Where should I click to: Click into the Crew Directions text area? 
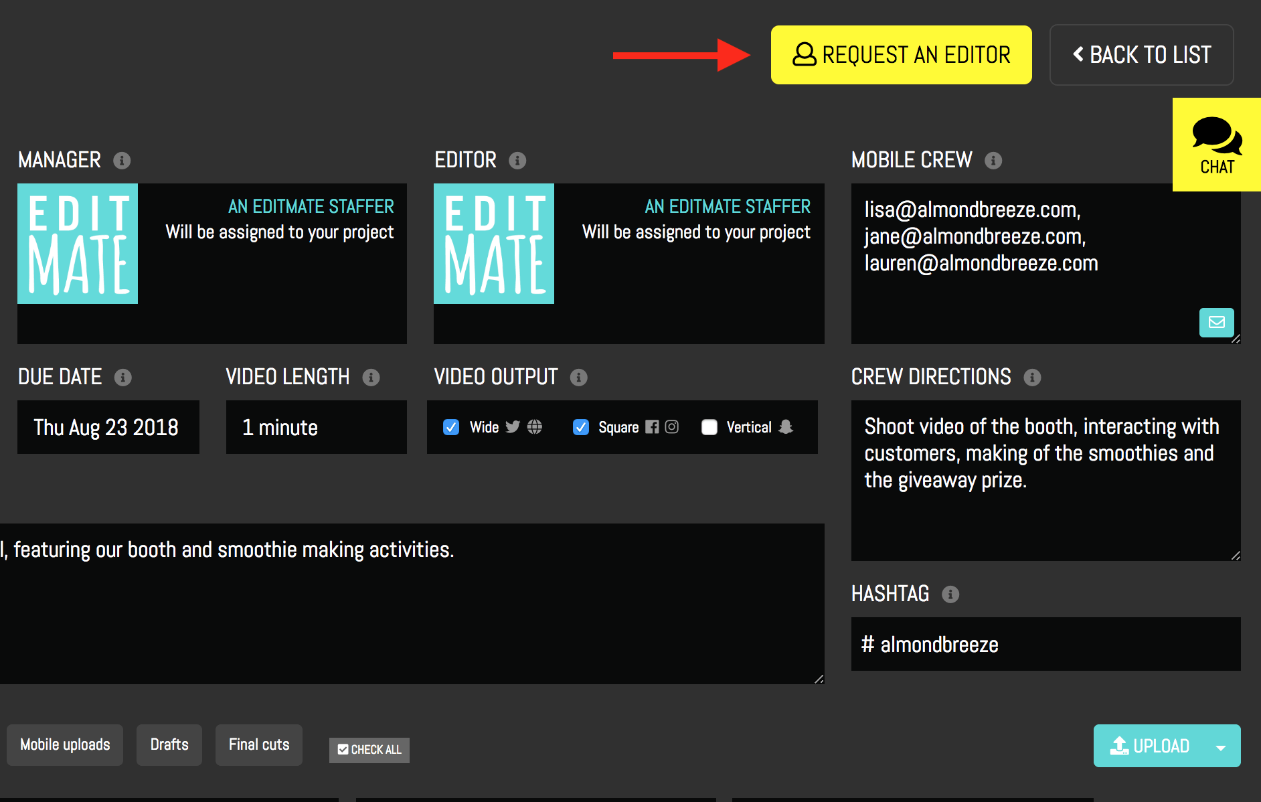tap(1045, 481)
